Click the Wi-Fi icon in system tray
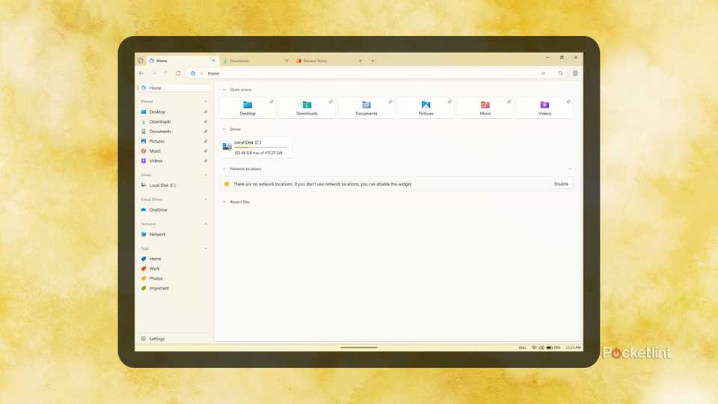The image size is (718, 404). click(x=534, y=348)
